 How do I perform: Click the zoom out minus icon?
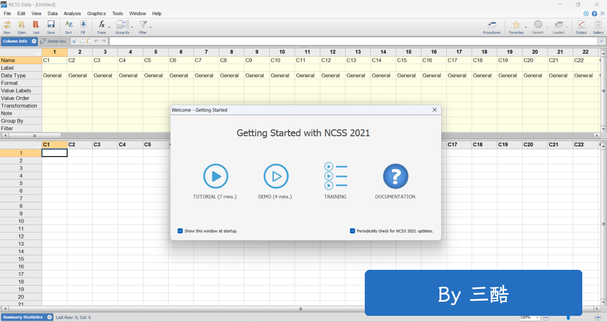(x=546, y=318)
